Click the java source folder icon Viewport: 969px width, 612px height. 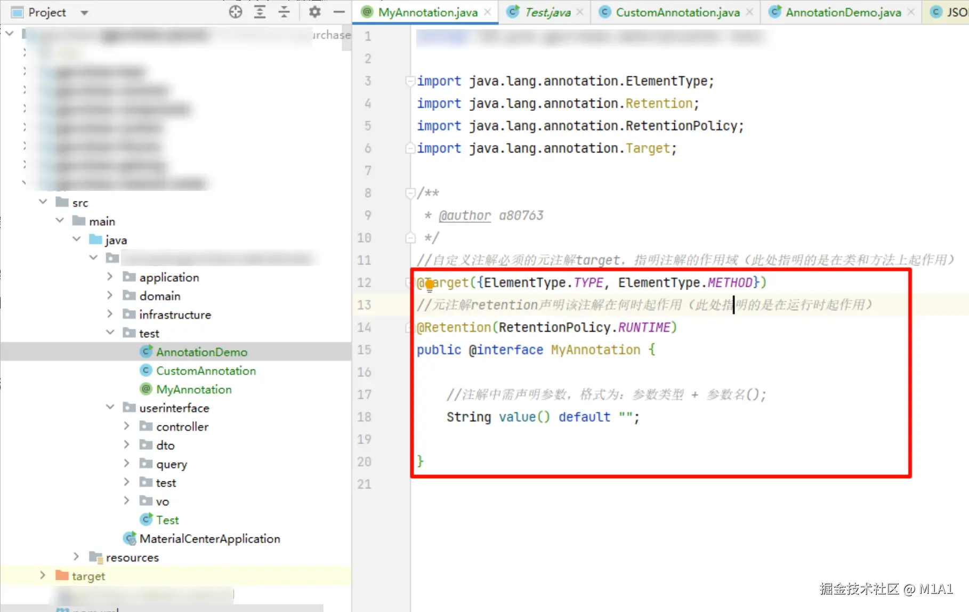96,239
